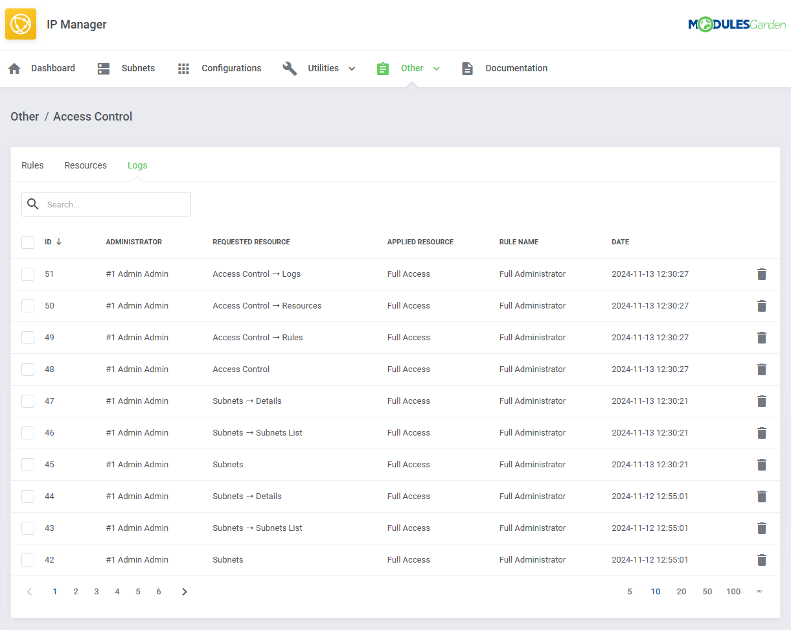Click the Documentation page icon
Image resolution: width=791 pixels, height=630 pixels.
click(x=467, y=68)
